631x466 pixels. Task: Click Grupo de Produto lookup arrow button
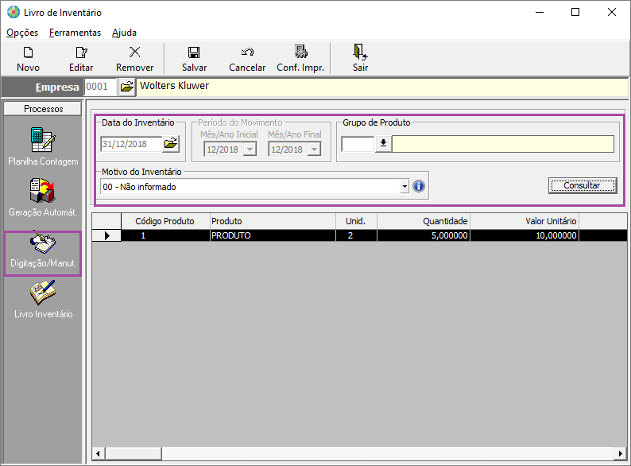pos(384,143)
